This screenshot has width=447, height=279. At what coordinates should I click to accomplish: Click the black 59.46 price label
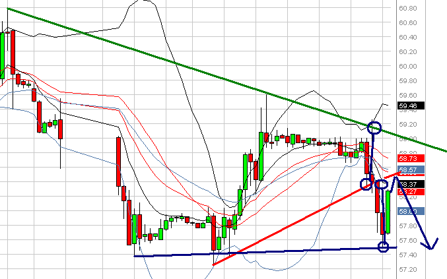tap(411, 106)
